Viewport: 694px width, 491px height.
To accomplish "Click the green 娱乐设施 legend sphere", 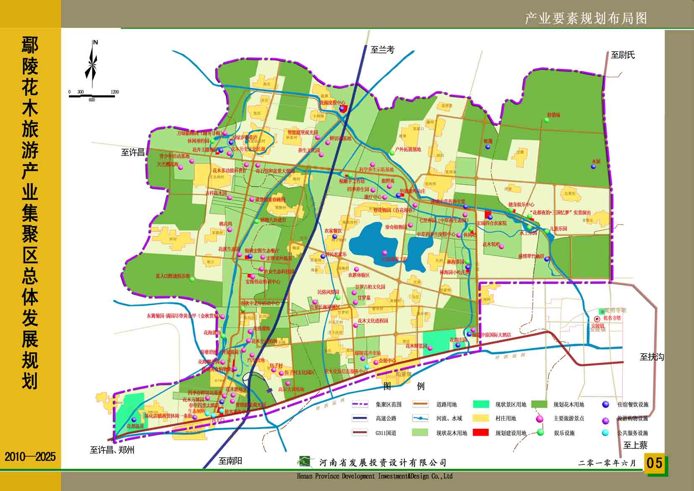I will pos(540,432).
